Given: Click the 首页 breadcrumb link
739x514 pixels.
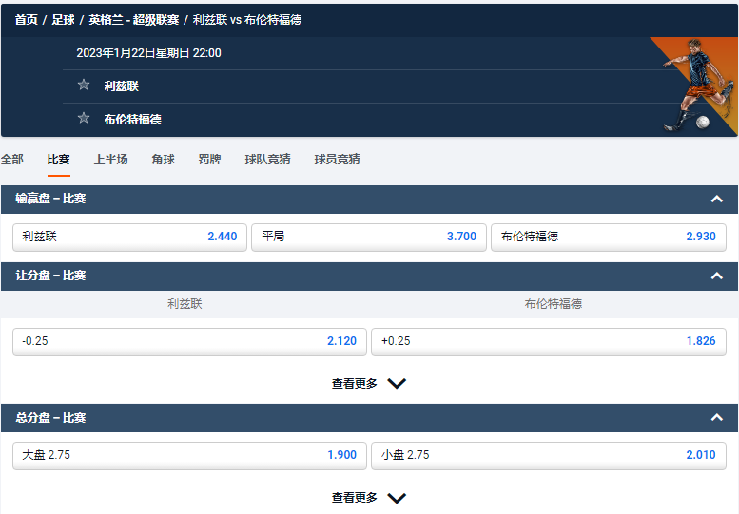Looking at the screenshot, I should [26, 20].
